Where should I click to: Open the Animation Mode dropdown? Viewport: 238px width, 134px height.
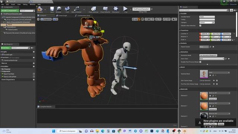(x=208, y=55)
